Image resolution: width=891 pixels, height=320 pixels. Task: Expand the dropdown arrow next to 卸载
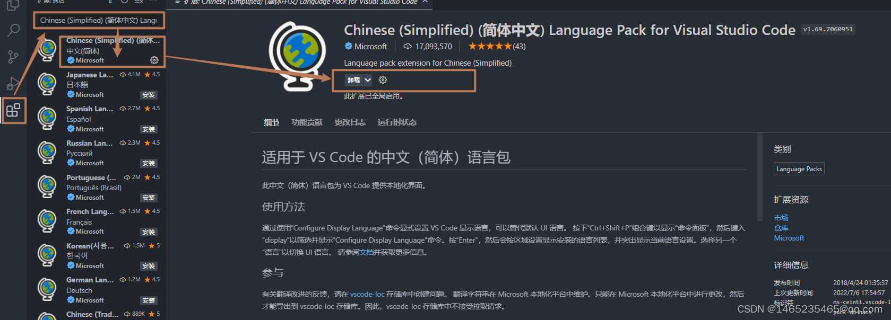coord(368,80)
